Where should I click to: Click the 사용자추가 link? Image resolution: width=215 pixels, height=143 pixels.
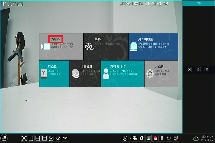coord(115,71)
